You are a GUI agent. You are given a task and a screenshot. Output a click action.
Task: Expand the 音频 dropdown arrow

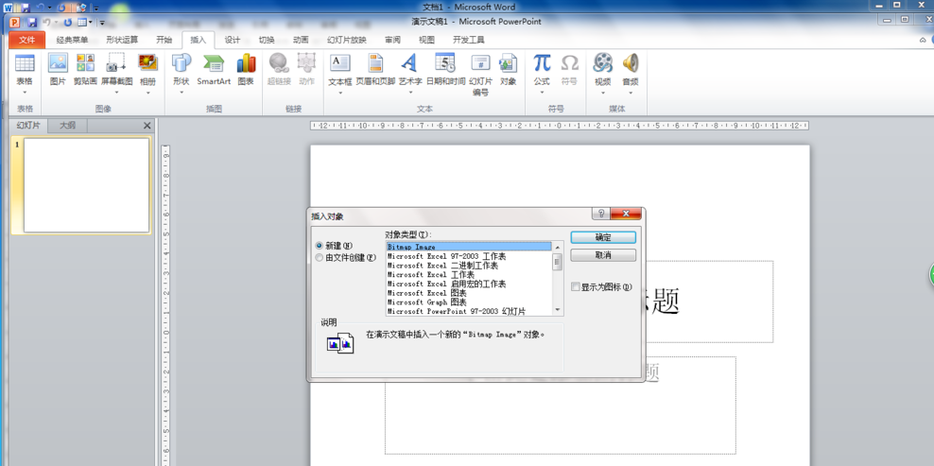pyautogui.click(x=631, y=93)
